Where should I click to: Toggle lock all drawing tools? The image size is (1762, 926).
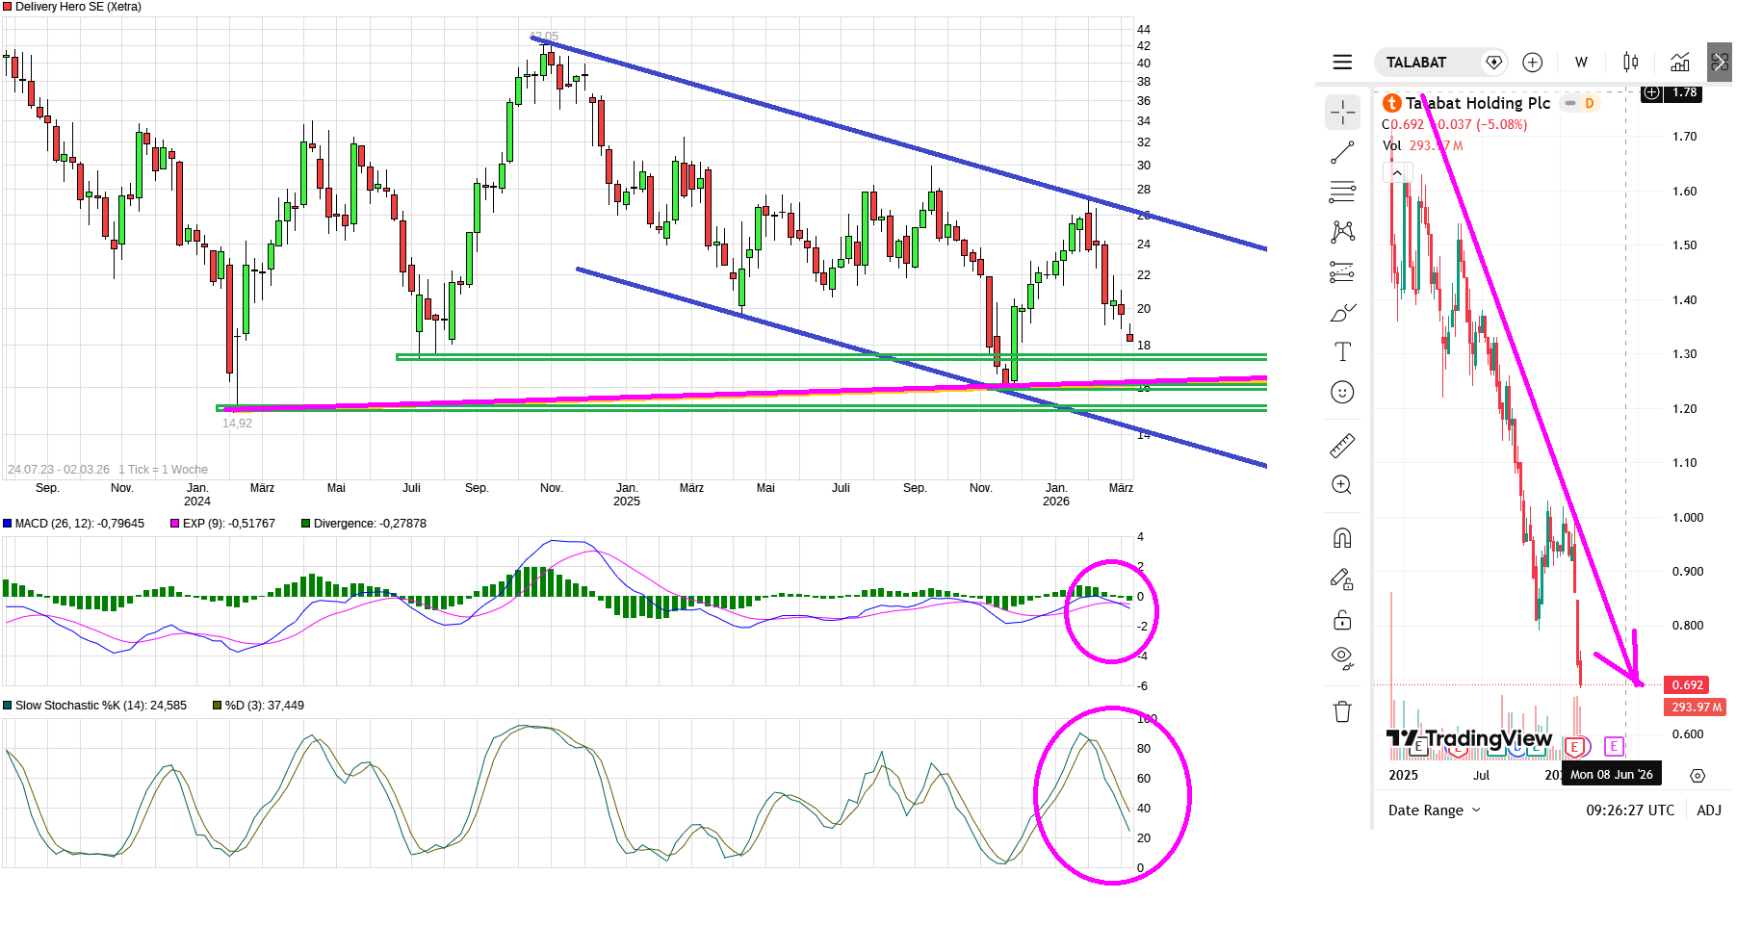coord(1342,619)
